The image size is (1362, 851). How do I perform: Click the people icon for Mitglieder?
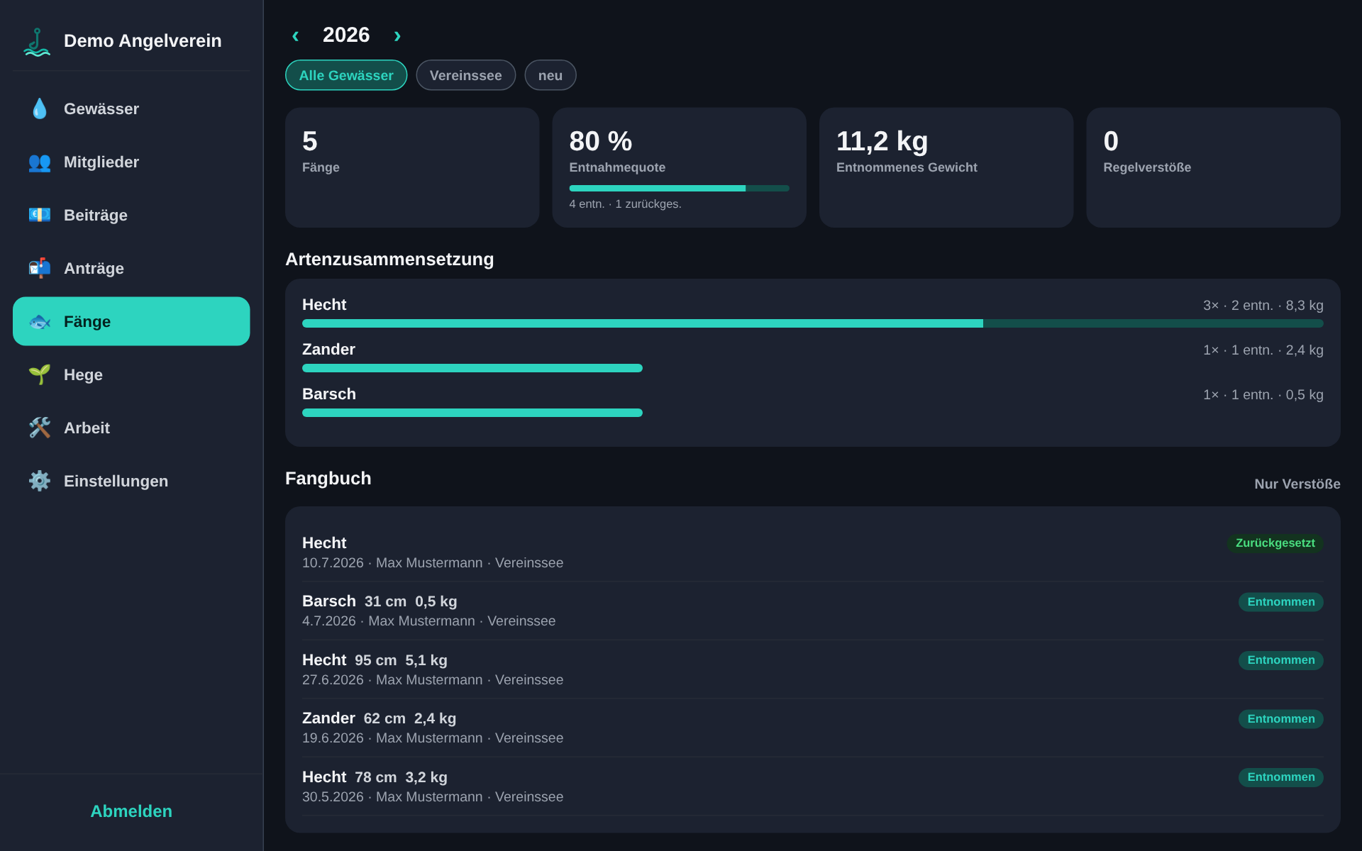40,162
